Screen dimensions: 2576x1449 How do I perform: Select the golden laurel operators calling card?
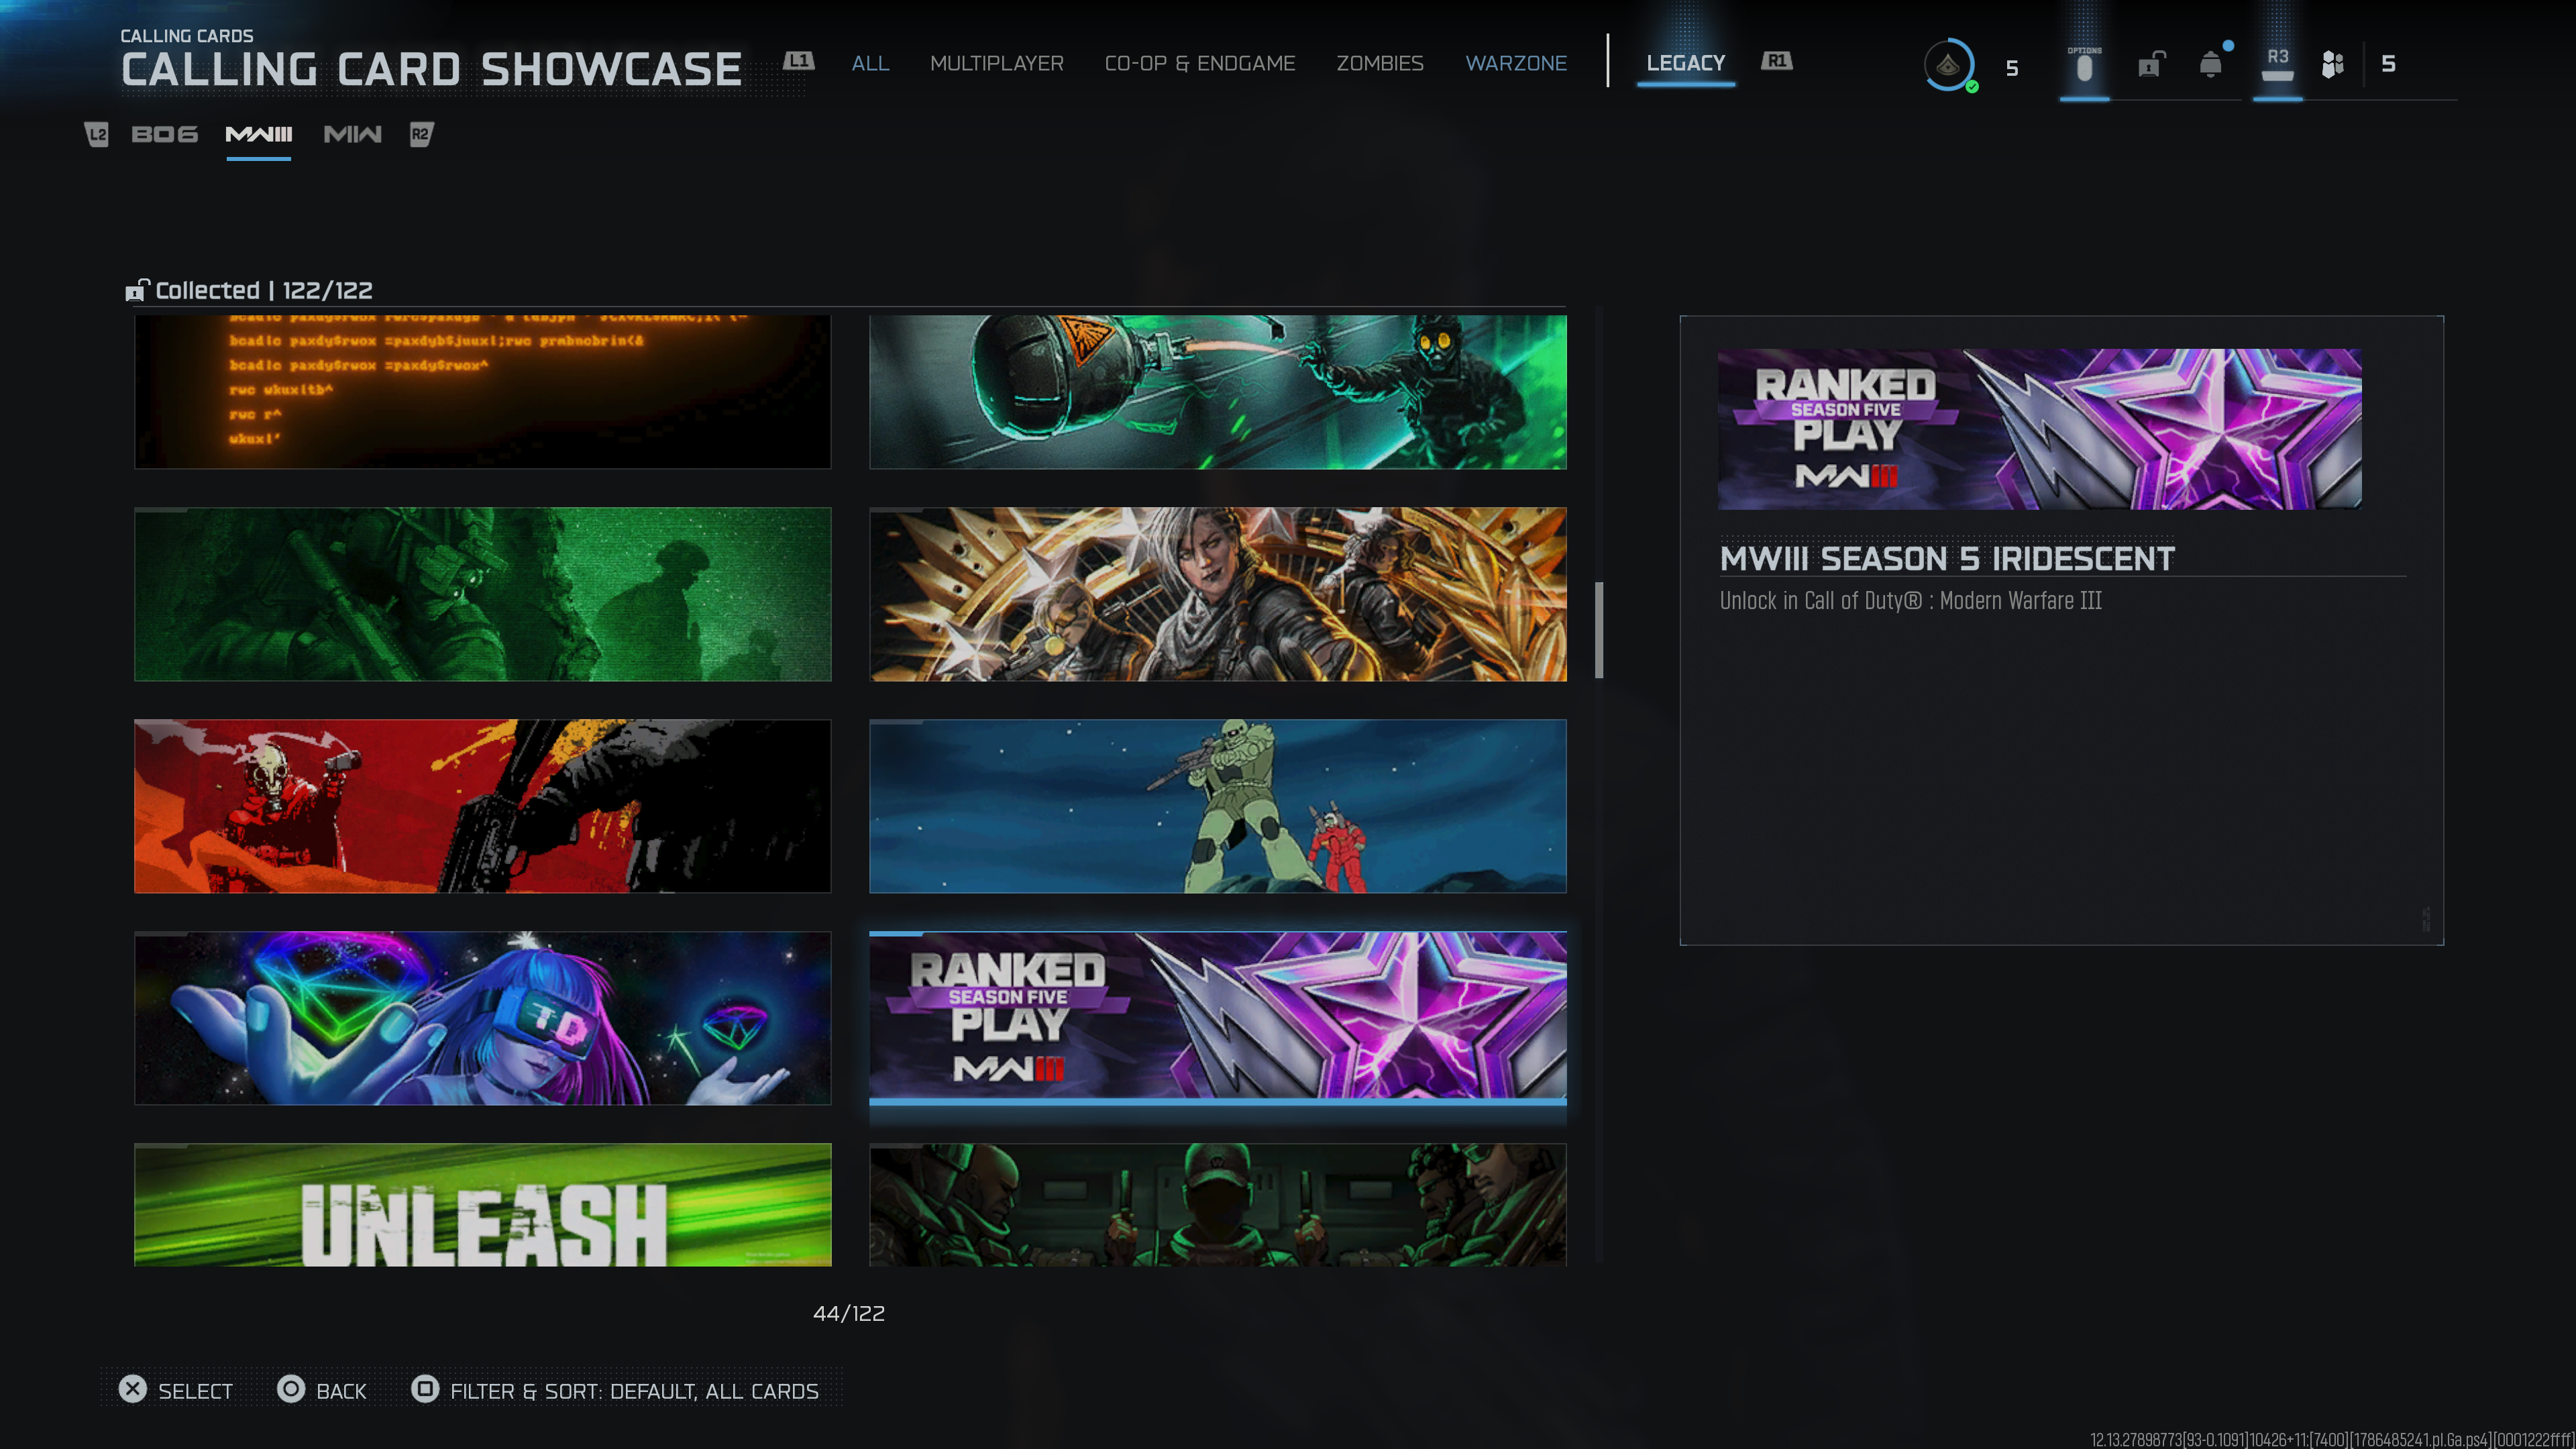pos(1218,594)
